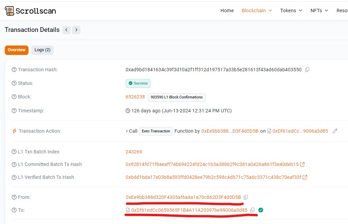348x224 pixels.
Task: Select the Overview tab
Action: tap(17, 50)
